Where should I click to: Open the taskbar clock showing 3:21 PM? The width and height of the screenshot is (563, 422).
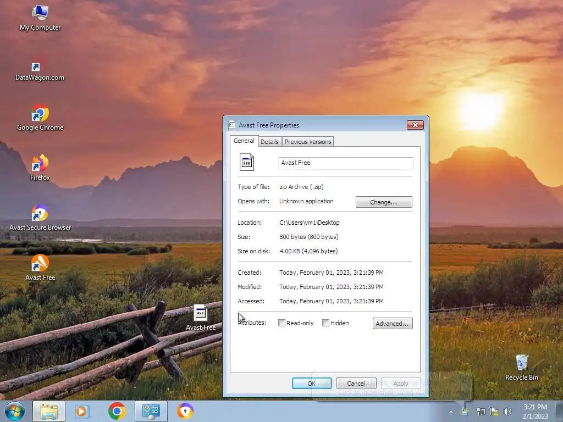535,412
